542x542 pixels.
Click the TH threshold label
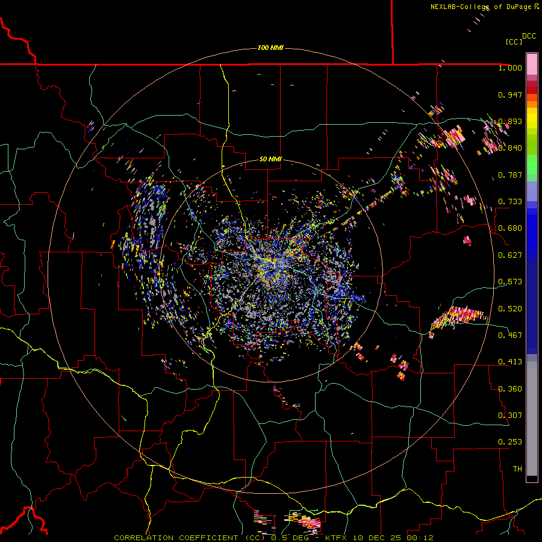pyautogui.click(x=517, y=469)
